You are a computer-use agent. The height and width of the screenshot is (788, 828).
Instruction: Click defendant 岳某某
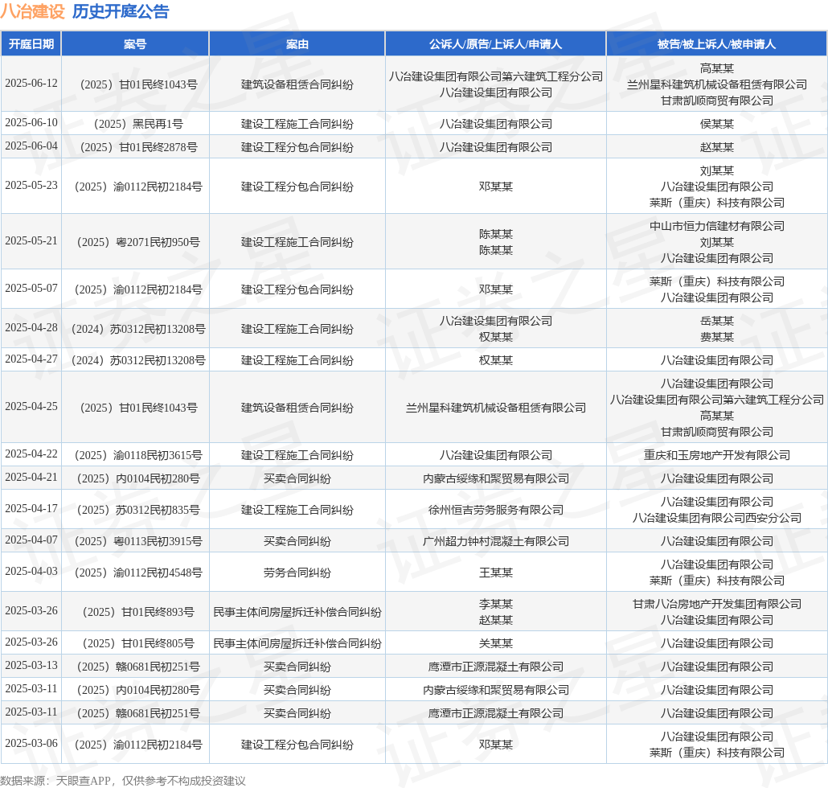(716, 321)
